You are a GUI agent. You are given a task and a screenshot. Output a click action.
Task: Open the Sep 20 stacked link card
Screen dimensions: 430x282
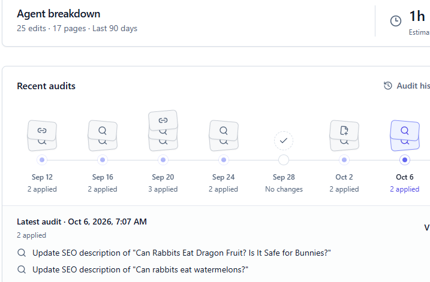point(163,120)
